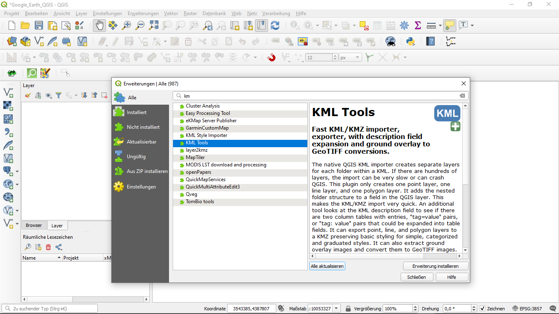Screen dimensions: 559x314
Task: Open the Projekt menu
Action: pos(12,13)
